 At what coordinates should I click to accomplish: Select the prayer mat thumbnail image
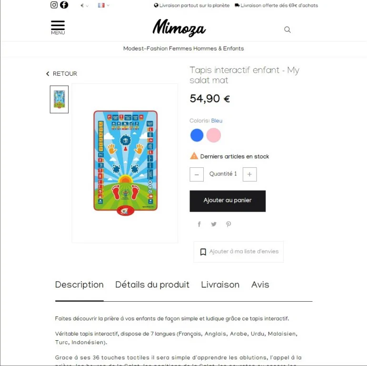[x=59, y=99]
